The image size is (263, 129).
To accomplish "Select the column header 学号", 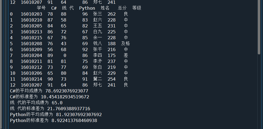I will (x=41, y=8).
